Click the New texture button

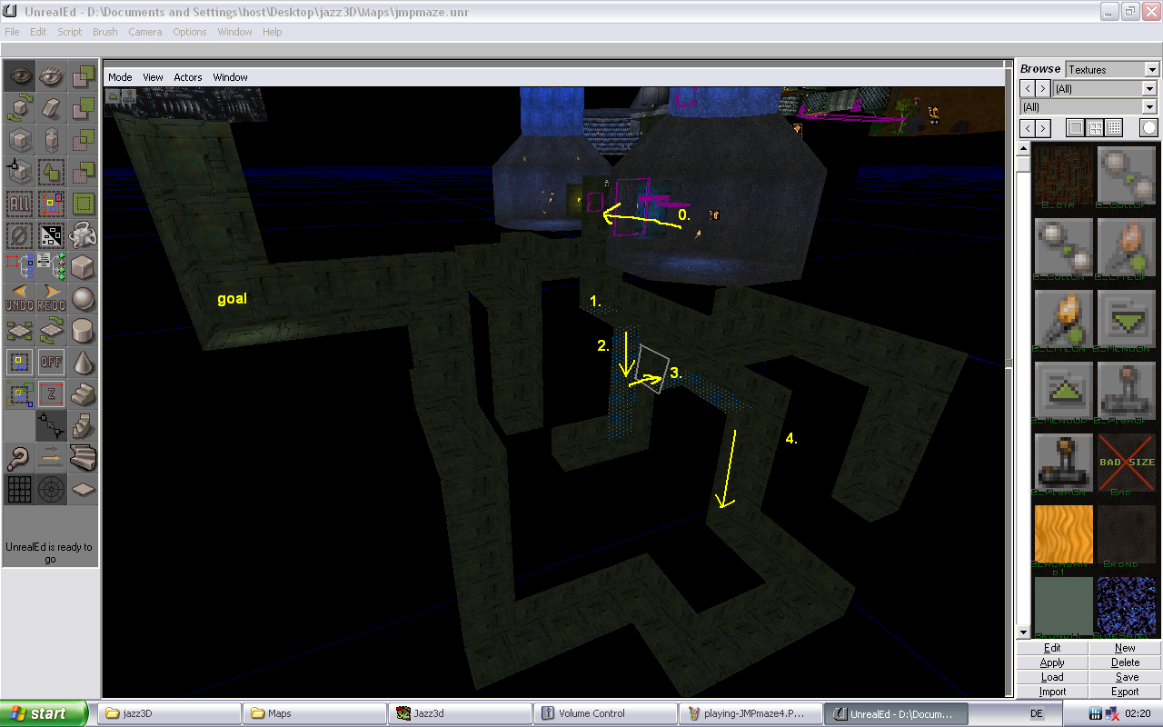(x=1125, y=648)
